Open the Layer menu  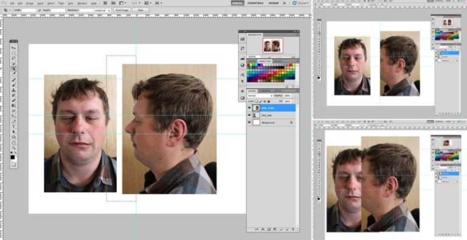40,3
